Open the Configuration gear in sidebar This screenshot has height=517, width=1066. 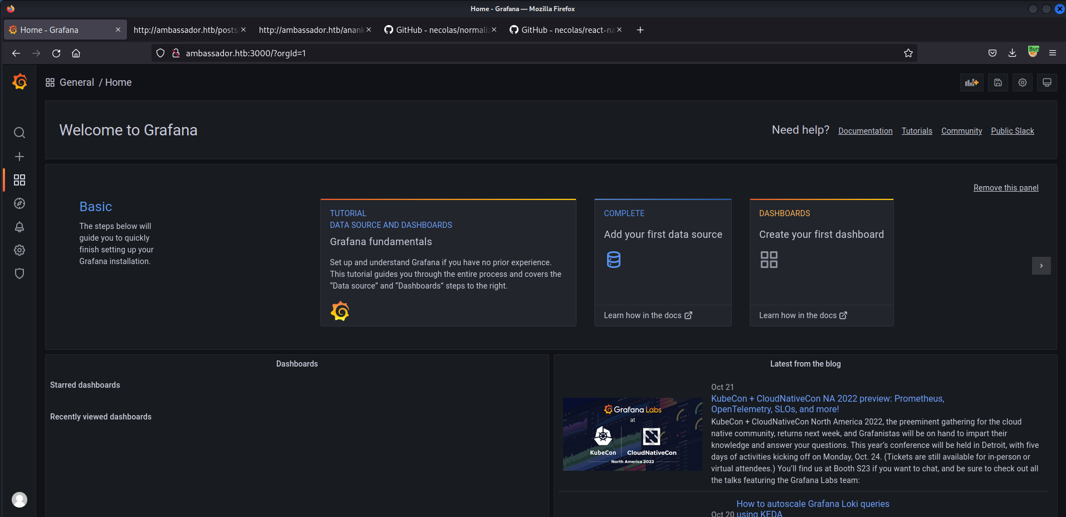pos(19,250)
